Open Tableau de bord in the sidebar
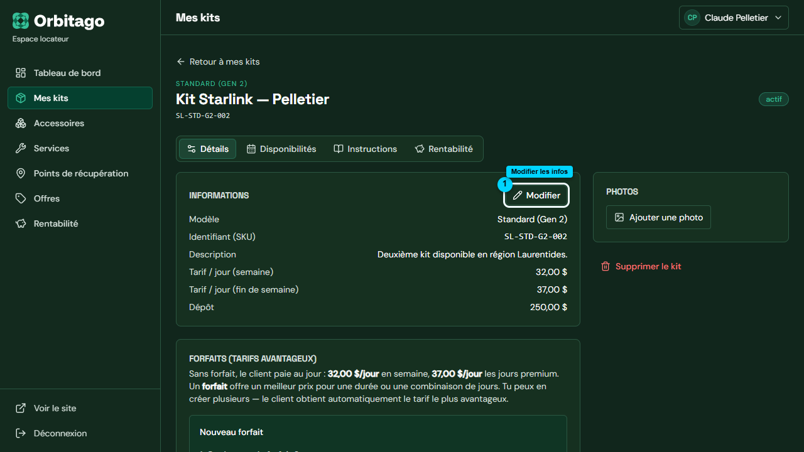Viewport: 804px width, 452px height. point(80,73)
